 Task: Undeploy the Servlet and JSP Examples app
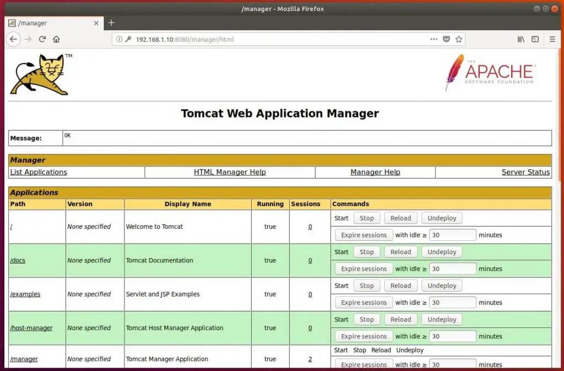pyautogui.click(x=442, y=286)
